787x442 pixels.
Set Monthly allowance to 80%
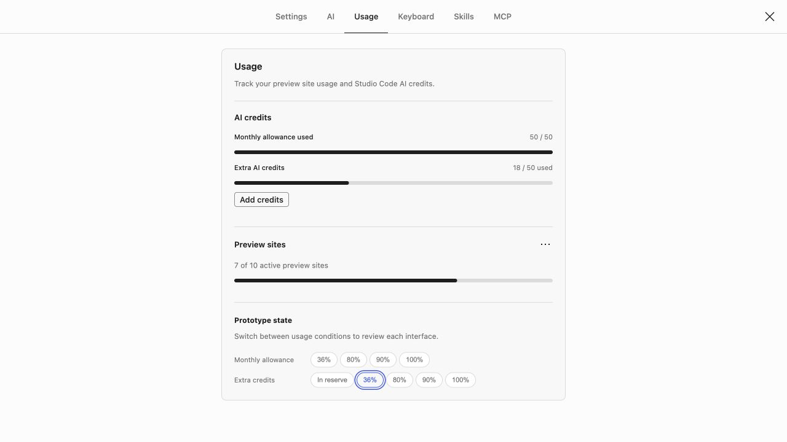pos(354,360)
